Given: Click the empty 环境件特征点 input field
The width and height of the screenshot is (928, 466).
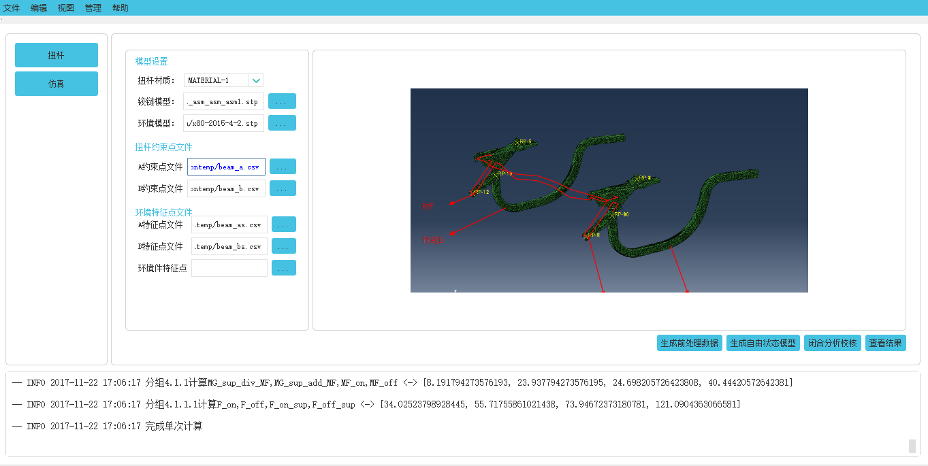Looking at the screenshot, I should 229,268.
